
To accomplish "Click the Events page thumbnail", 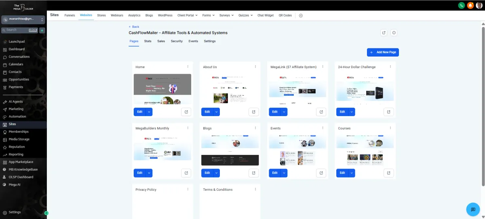I will [297, 150].
